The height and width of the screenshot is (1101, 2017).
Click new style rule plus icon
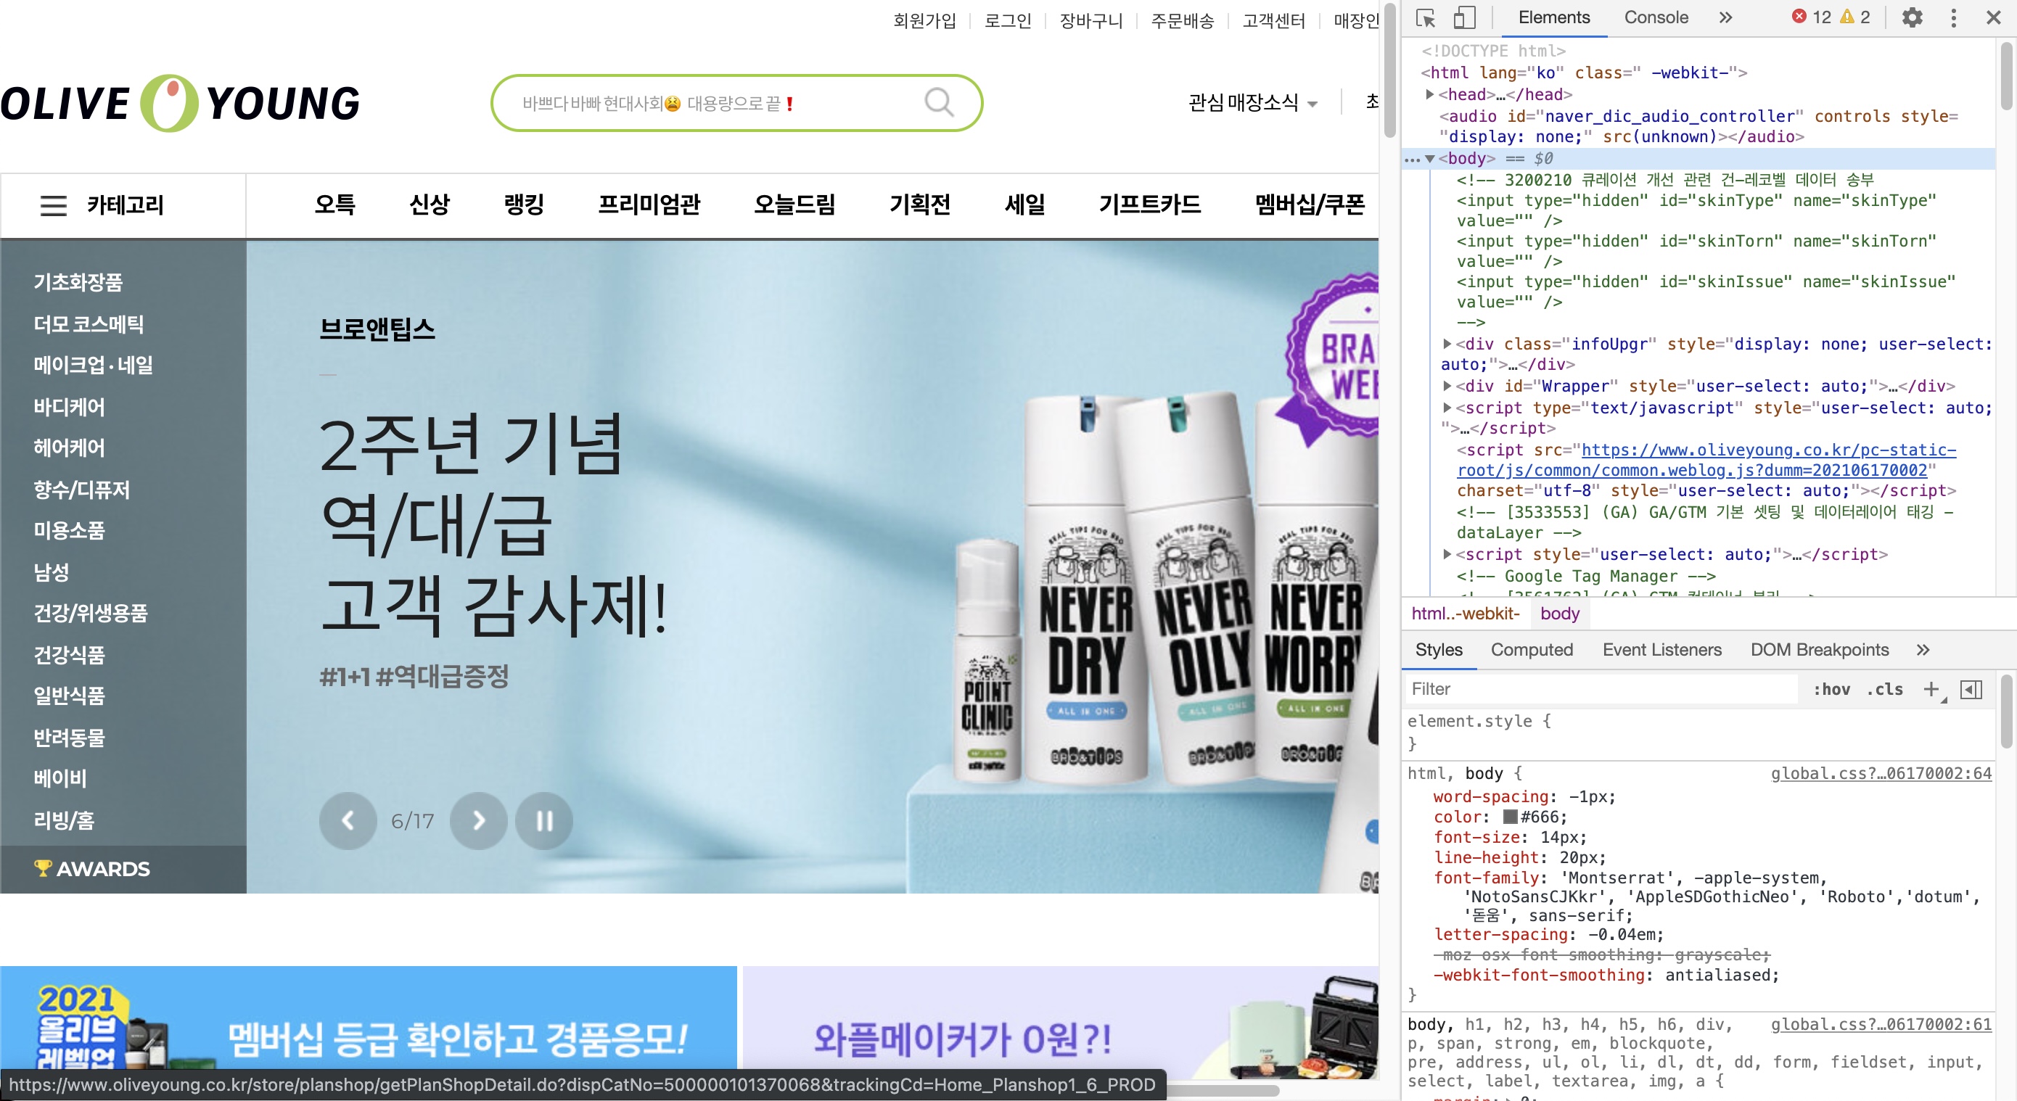[x=1931, y=688]
